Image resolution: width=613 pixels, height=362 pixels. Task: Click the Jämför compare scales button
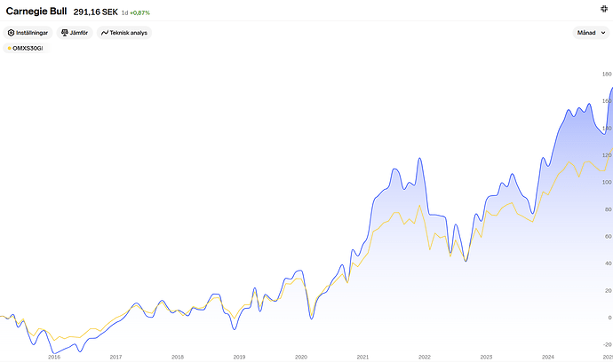[76, 33]
